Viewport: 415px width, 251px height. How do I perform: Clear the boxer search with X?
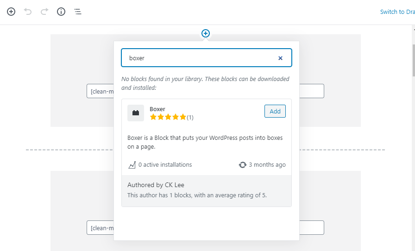pyautogui.click(x=280, y=58)
